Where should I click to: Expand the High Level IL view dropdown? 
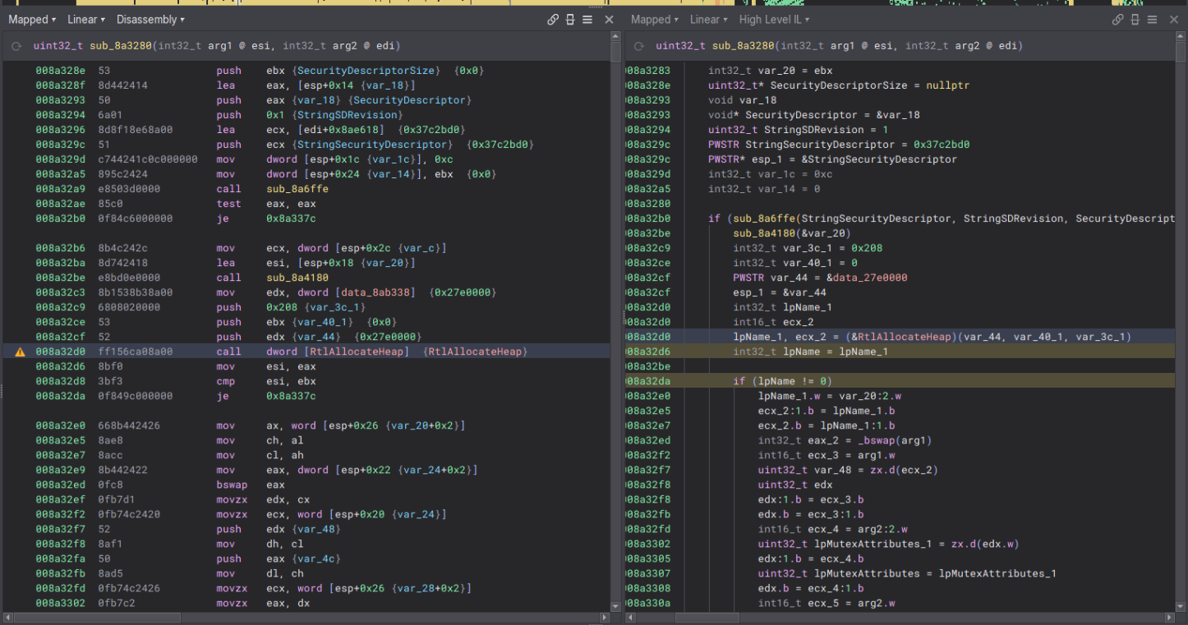pyautogui.click(x=773, y=20)
